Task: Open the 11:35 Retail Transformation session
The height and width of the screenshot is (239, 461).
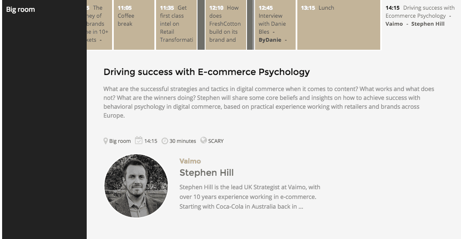Action: coord(176,24)
